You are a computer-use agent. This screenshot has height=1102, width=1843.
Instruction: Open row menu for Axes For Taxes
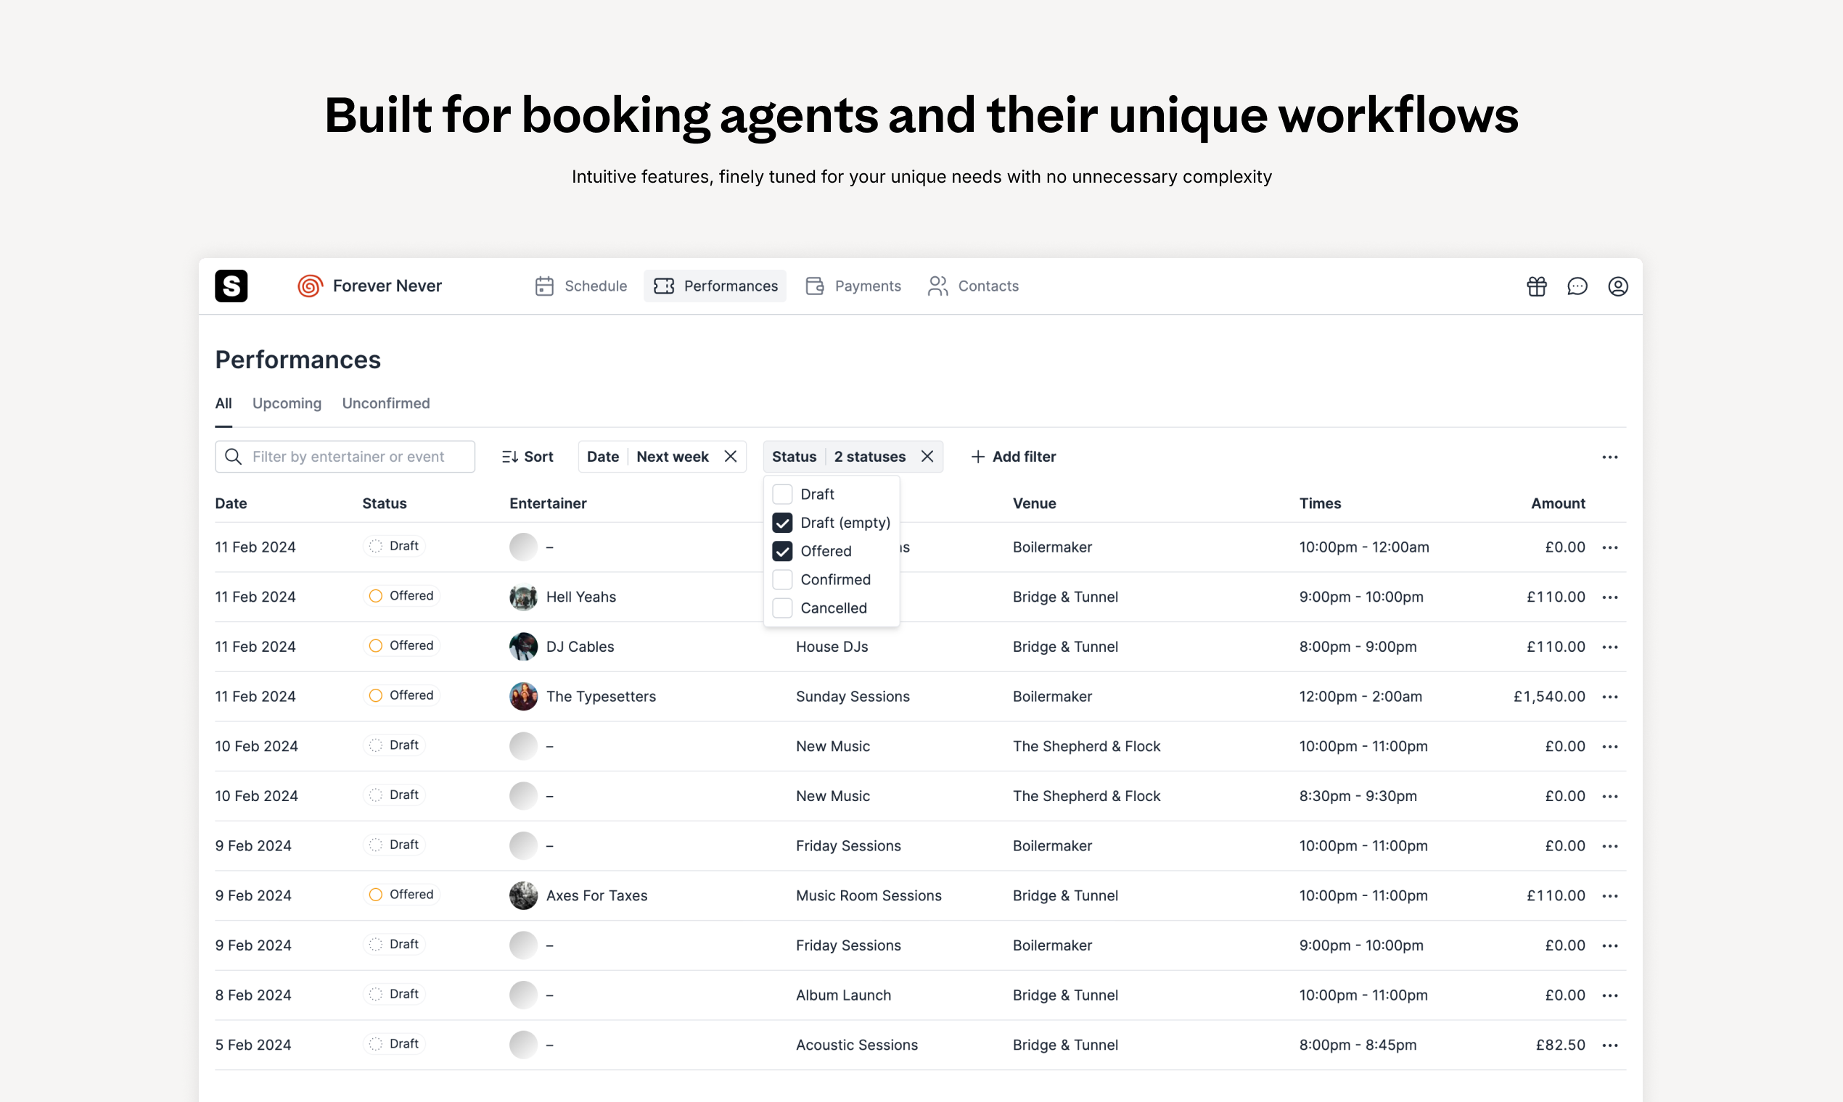1609,895
